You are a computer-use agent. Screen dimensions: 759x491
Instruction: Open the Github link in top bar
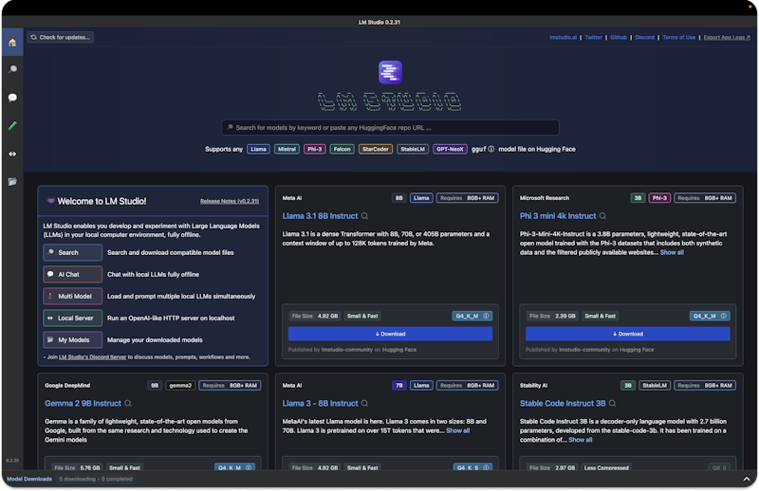619,37
